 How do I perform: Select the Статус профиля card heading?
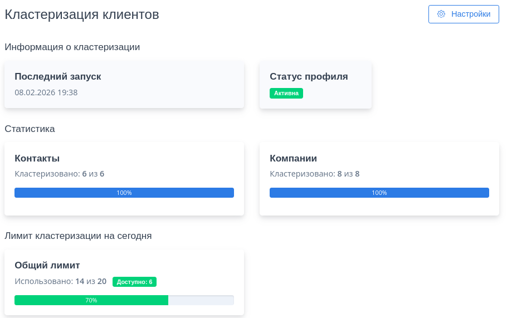[309, 76]
